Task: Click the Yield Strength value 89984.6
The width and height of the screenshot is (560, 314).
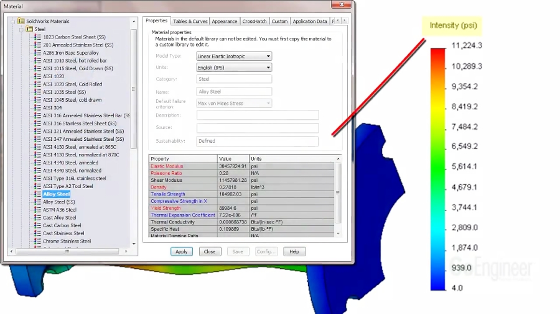Action: (228, 209)
